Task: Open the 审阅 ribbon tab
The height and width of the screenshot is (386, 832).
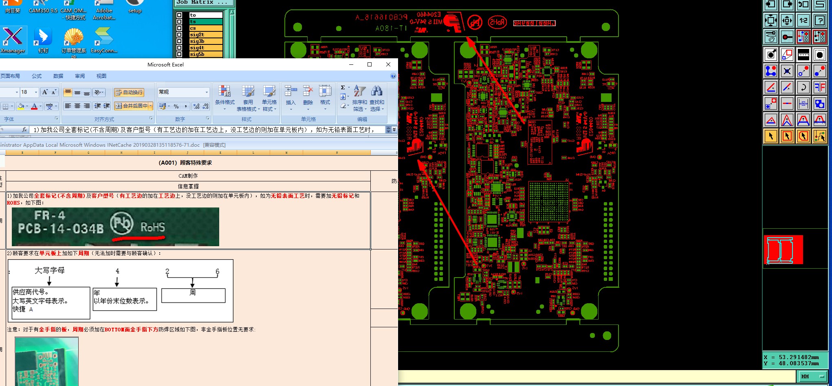Action: tap(80, 76)
